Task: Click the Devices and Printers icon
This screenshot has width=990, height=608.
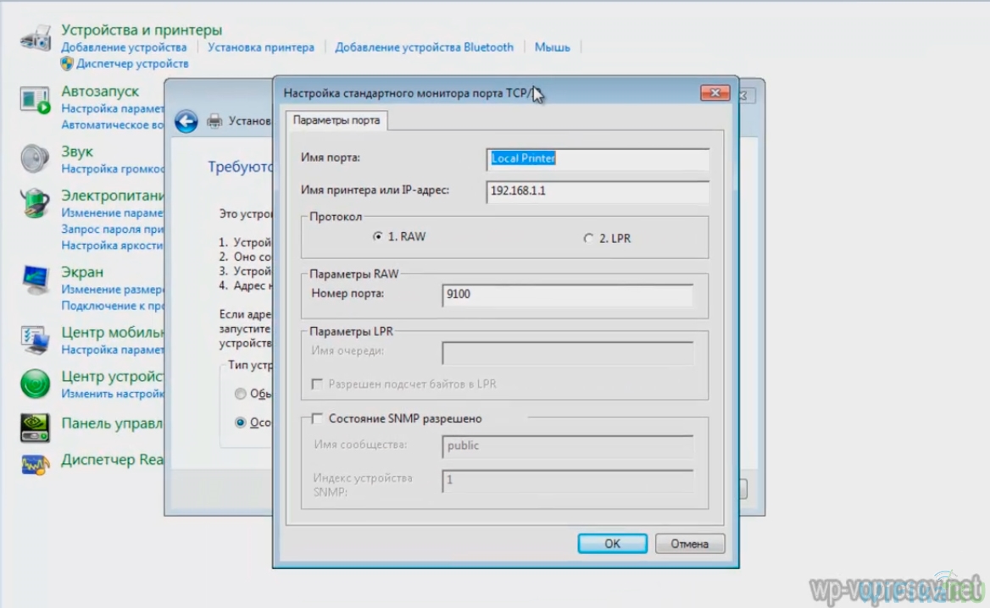Action: [36, 39]
